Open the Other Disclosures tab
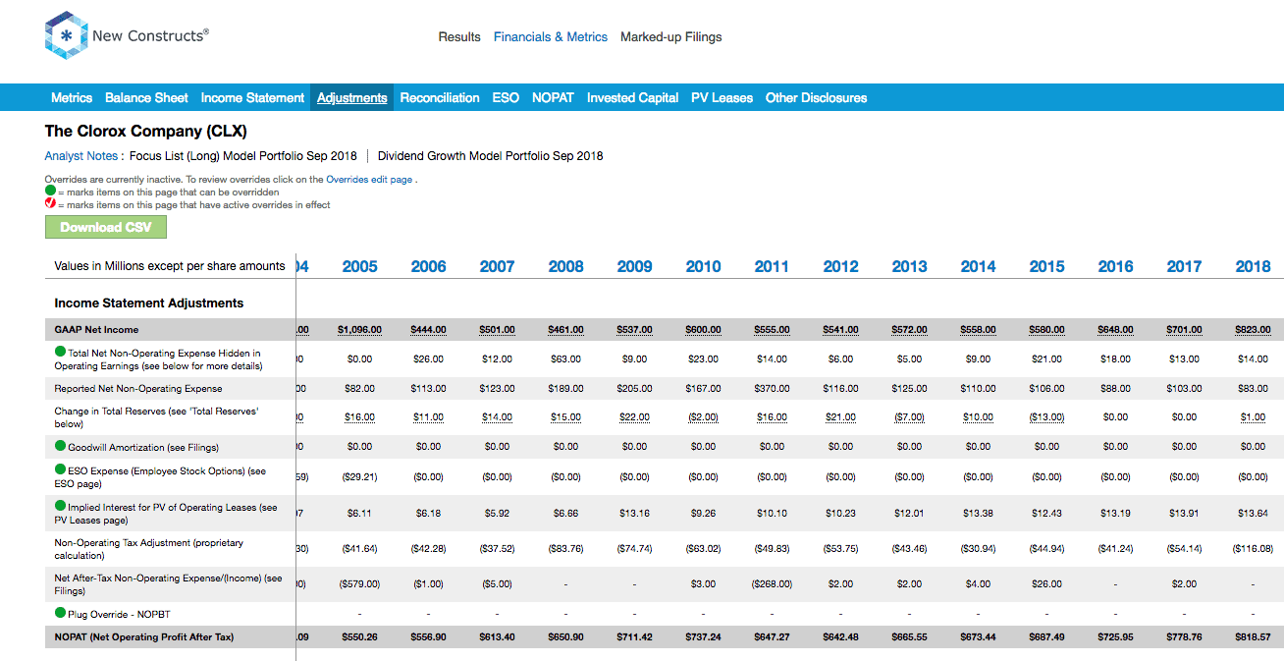The width and height of the screenshot is (1284, 661). click(x=817, y=98)
